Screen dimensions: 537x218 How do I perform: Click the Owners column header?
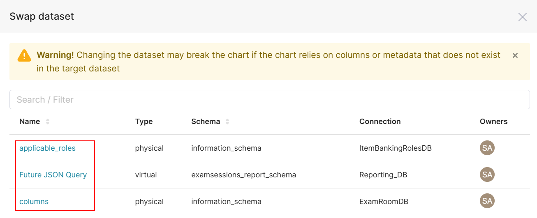point(493,122)
